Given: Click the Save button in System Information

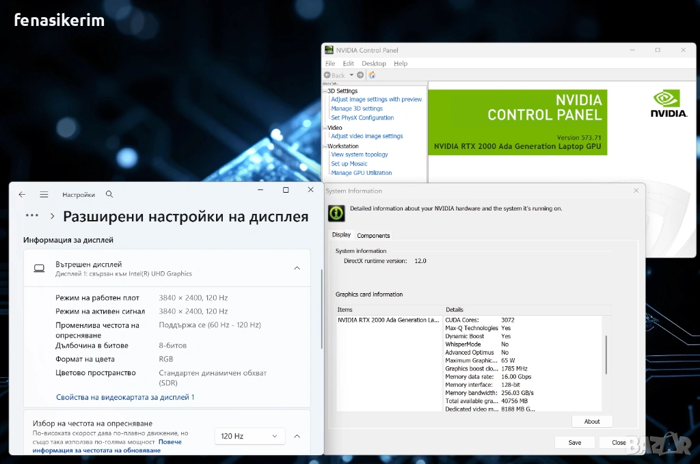Looking at the screenshot, I should [574, 443].
